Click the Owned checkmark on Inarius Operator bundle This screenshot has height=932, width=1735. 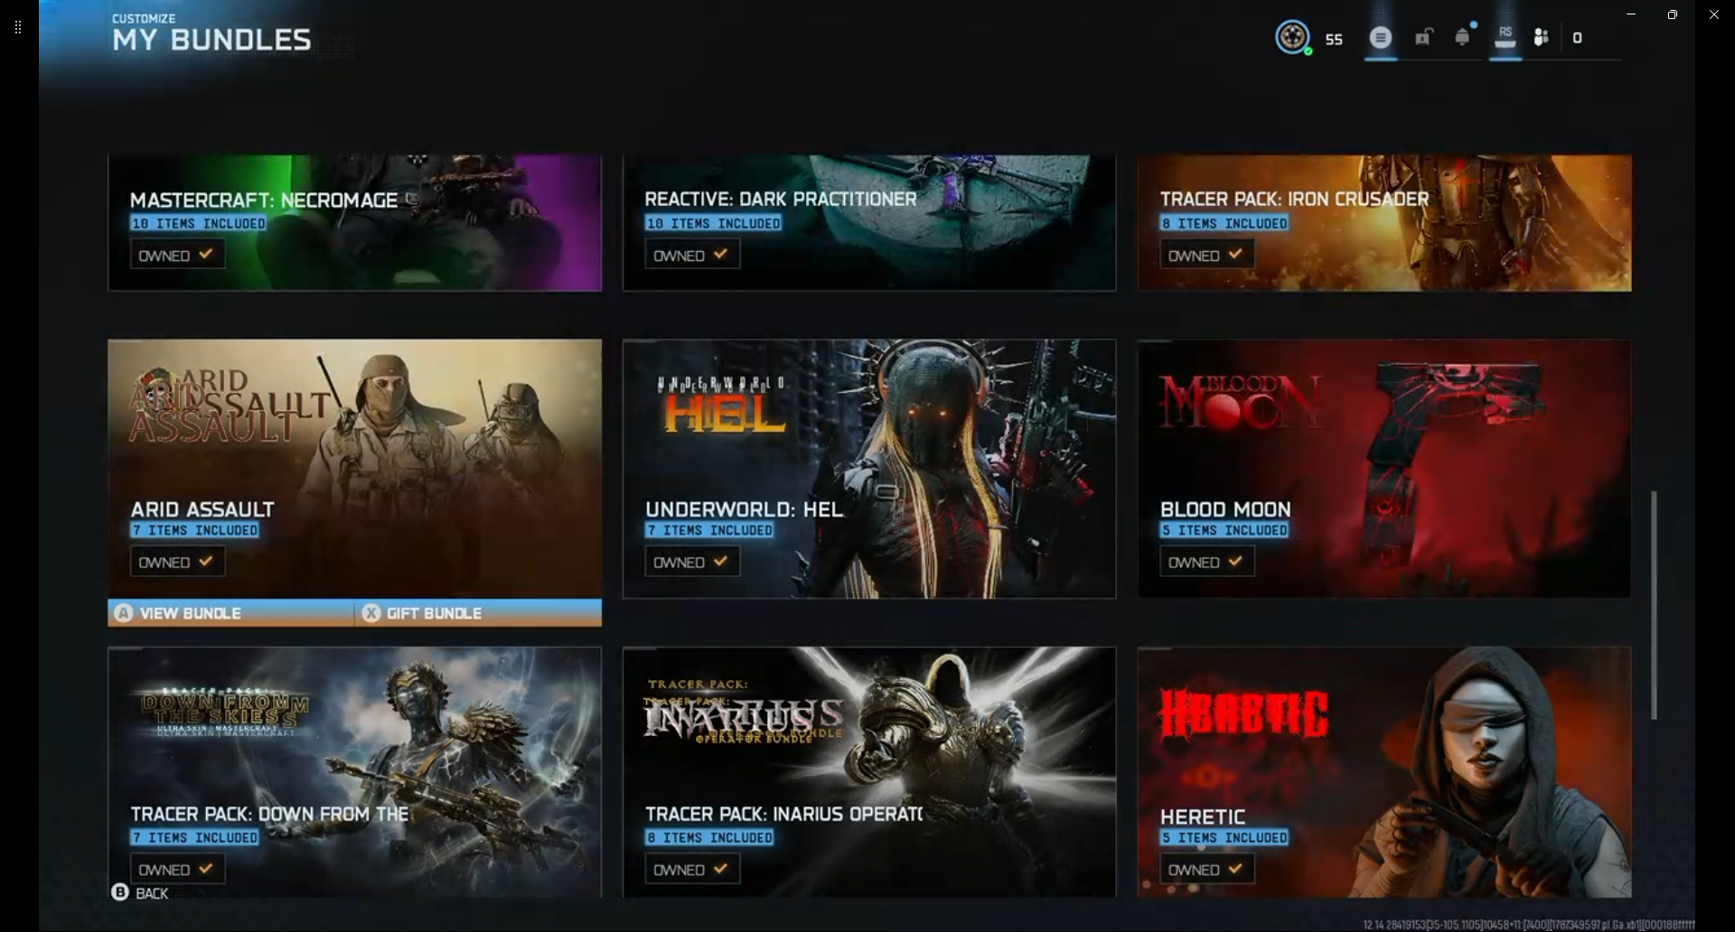(720, 869)
